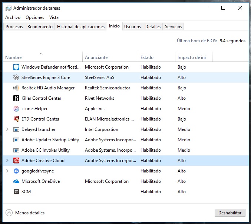Click the Windows Defender shield icon
The width and height of the screenshot is (251, 224).
[16, 67]
